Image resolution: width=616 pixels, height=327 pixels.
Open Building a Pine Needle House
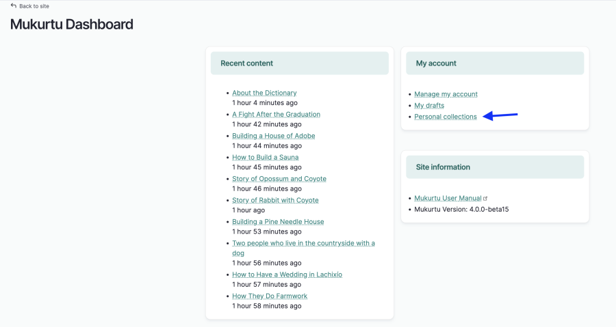pyautogui.click(x=278, y=222)
